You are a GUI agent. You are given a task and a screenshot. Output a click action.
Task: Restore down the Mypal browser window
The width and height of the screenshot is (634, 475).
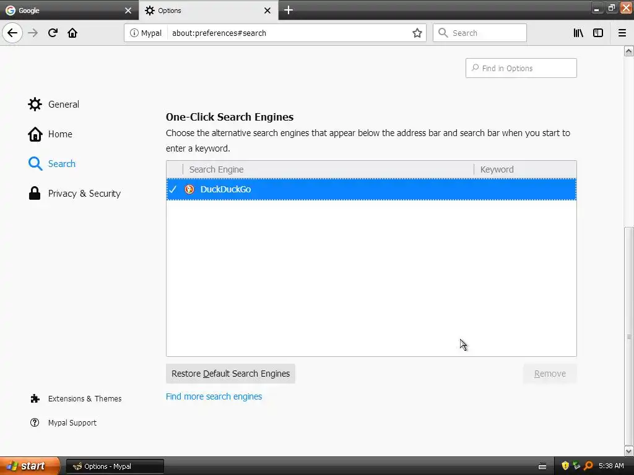pyautogui.click(x=611, y=8)
